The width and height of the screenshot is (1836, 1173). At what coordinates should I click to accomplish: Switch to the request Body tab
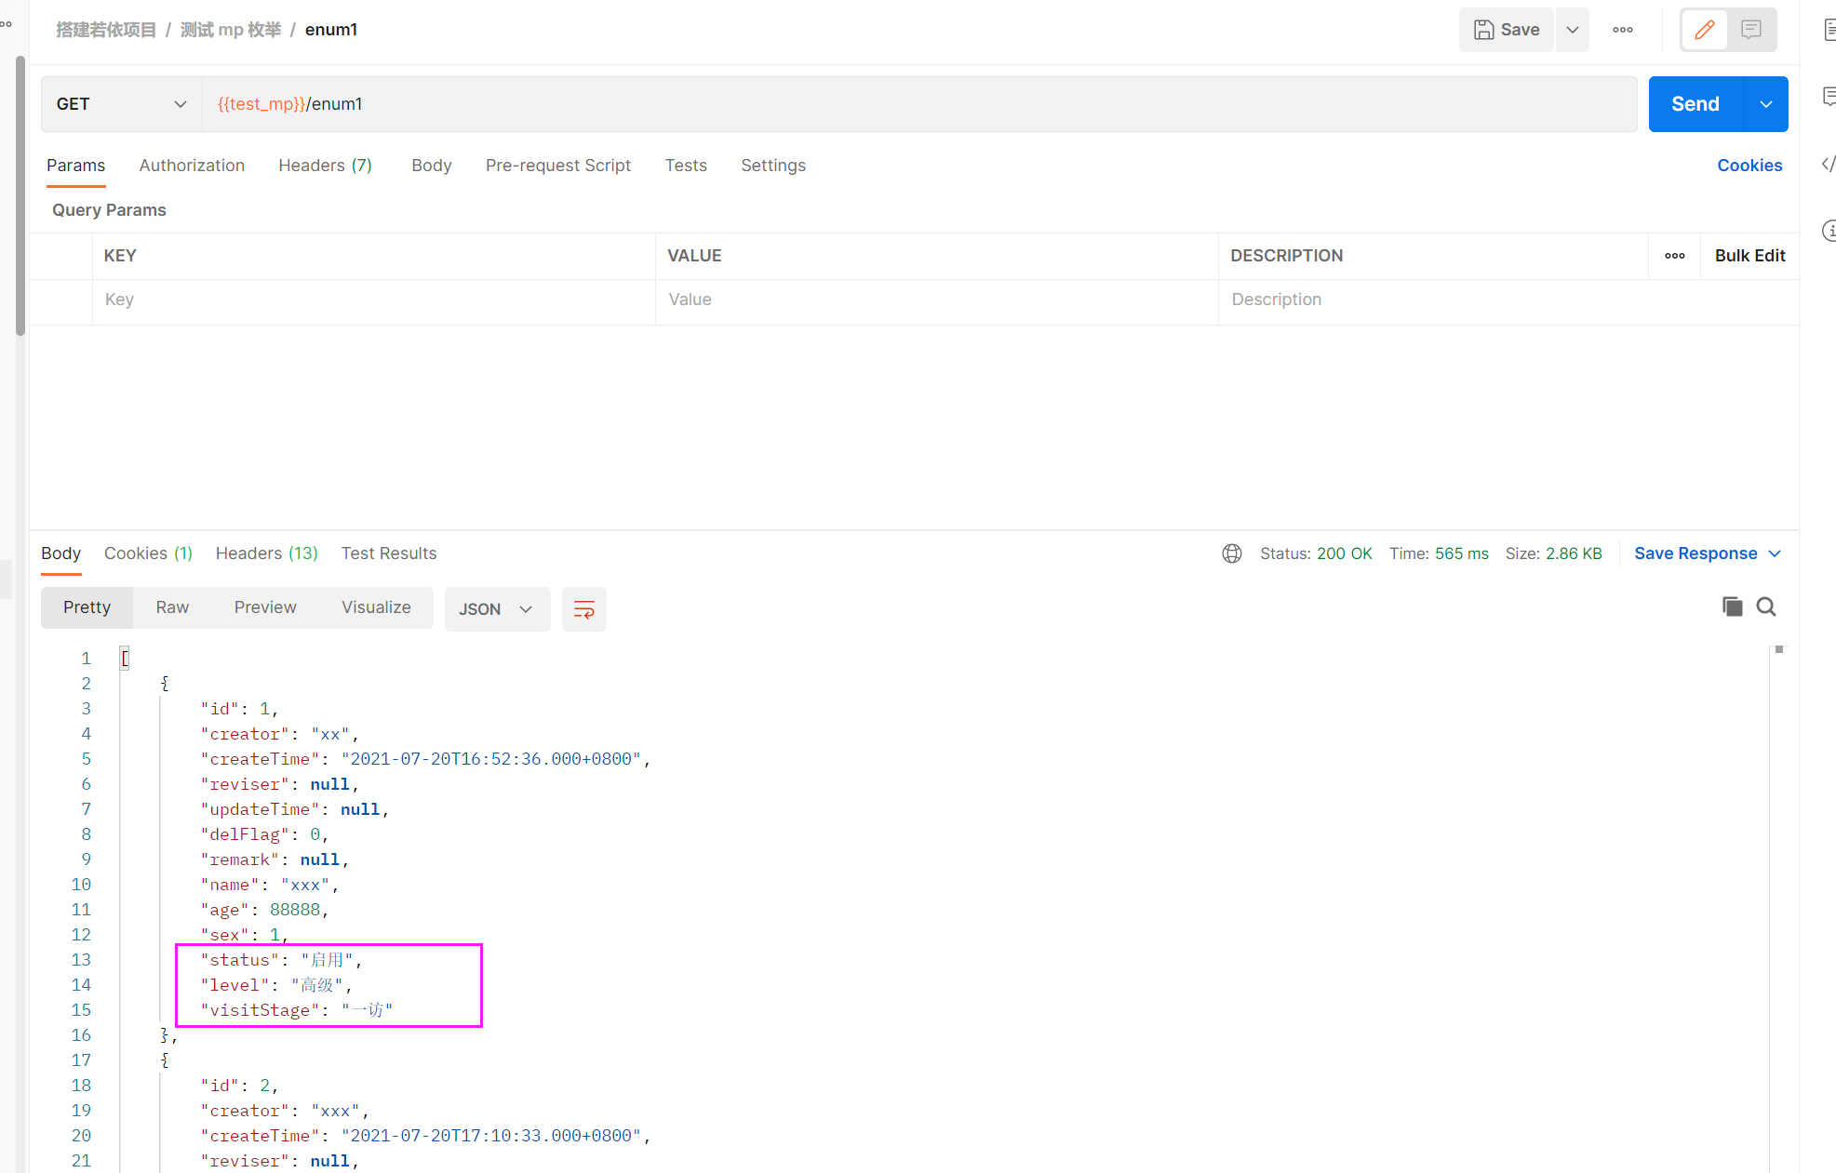point(432,166)
